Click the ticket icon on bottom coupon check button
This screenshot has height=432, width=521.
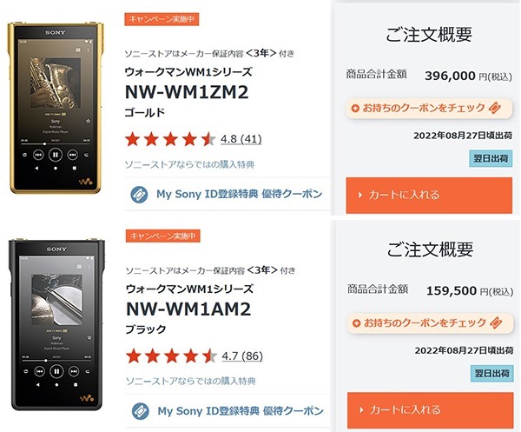[x=496, y=323]
